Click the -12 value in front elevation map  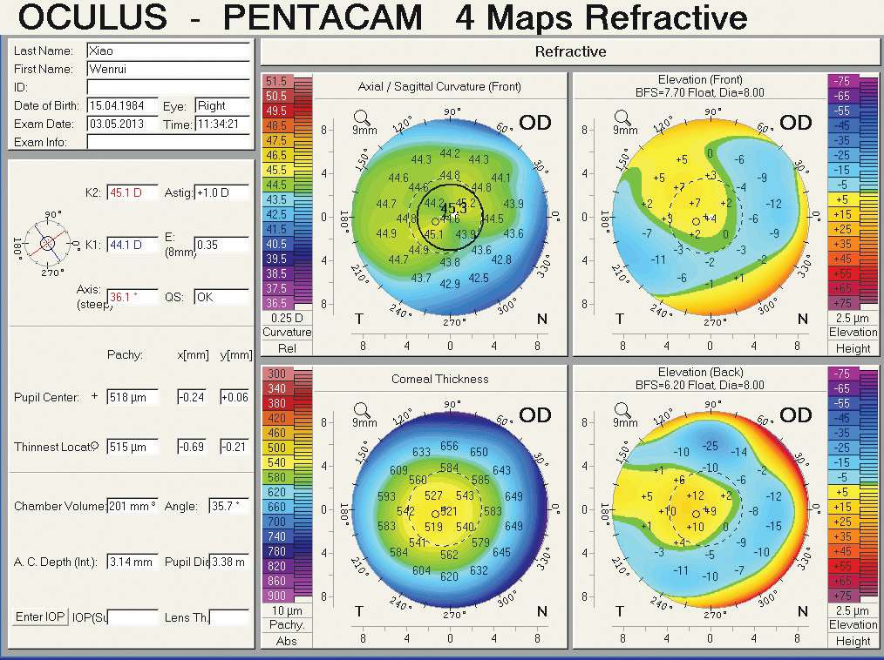click(773, 203)
